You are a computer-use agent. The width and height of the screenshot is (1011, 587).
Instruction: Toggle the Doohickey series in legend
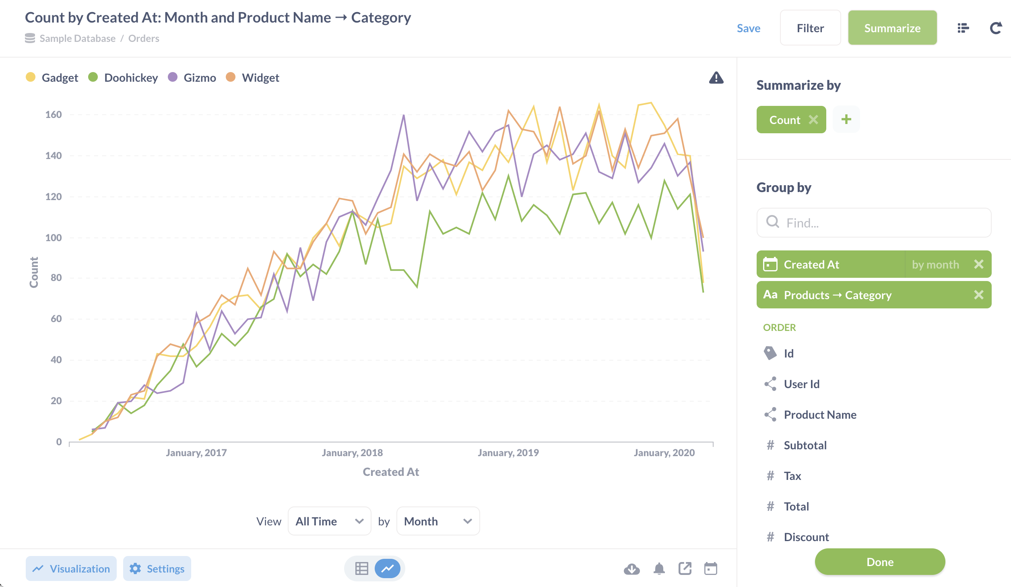123,77
